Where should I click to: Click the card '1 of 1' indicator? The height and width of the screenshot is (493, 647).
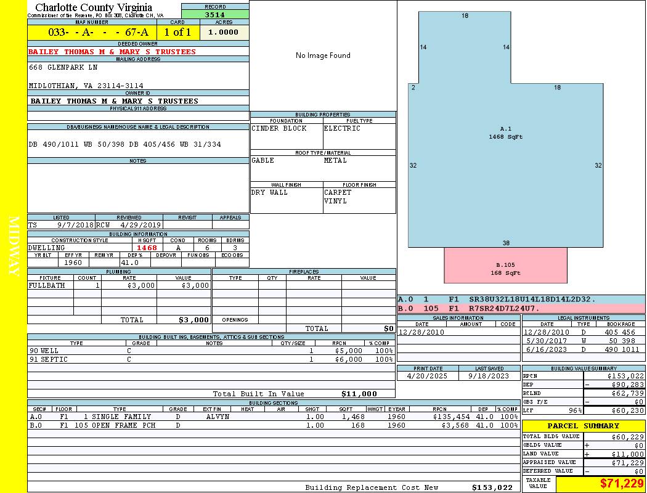177,33
